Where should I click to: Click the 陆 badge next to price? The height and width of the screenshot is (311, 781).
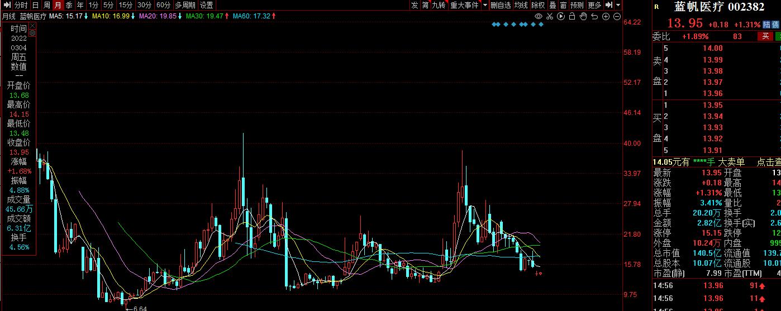point(766,25)
